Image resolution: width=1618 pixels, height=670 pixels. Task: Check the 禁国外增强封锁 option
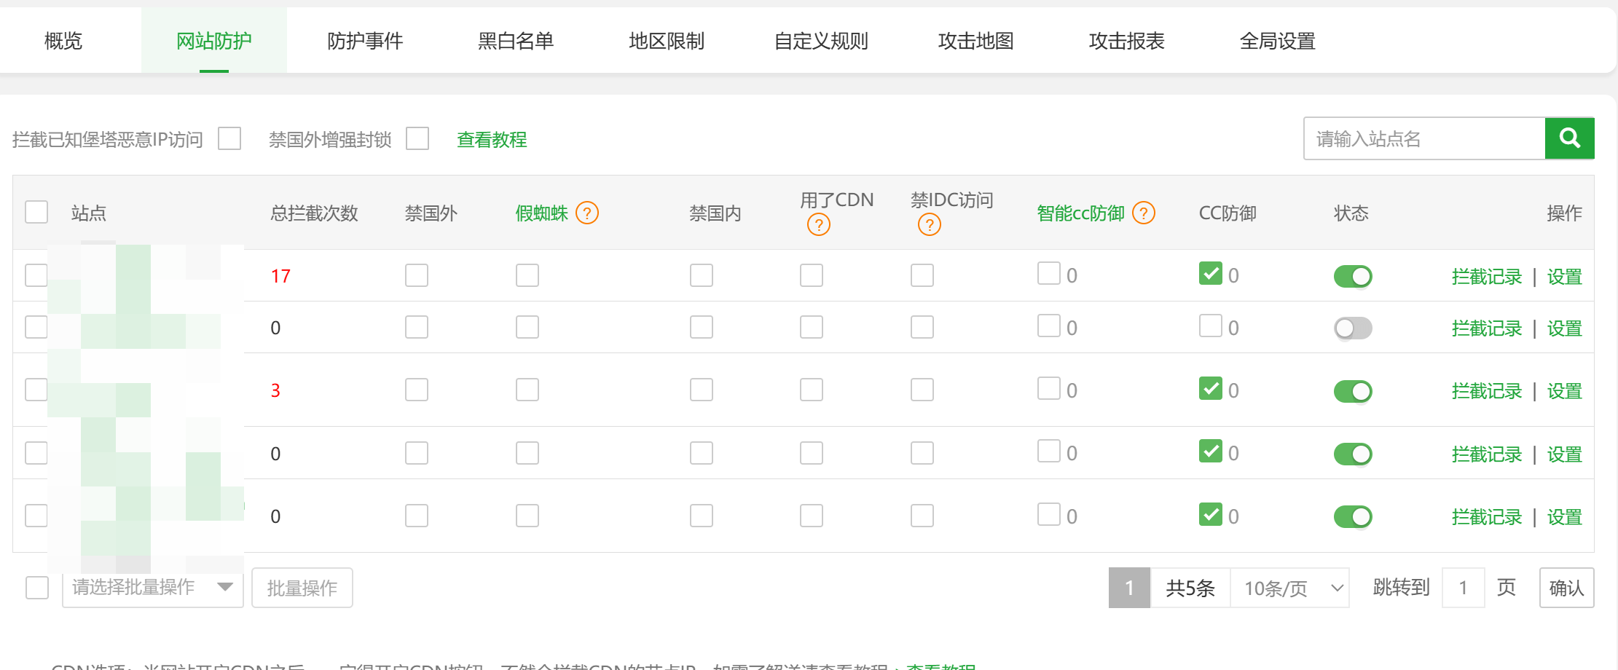coord(417,138)
